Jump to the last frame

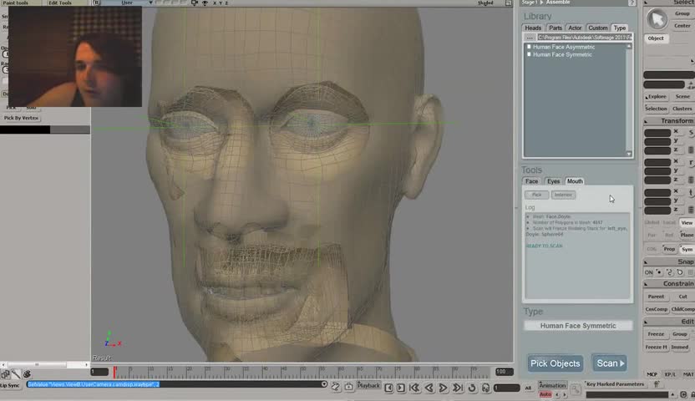458,388
